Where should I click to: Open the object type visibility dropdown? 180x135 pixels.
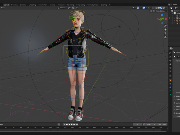[x=134, y=8]
